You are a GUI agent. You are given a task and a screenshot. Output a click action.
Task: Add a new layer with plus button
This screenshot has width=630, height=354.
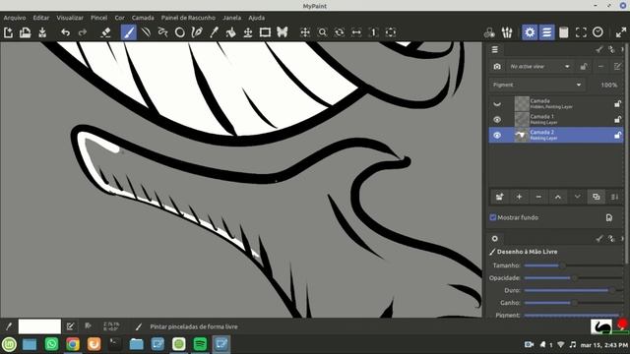click(x=519, y=197)
